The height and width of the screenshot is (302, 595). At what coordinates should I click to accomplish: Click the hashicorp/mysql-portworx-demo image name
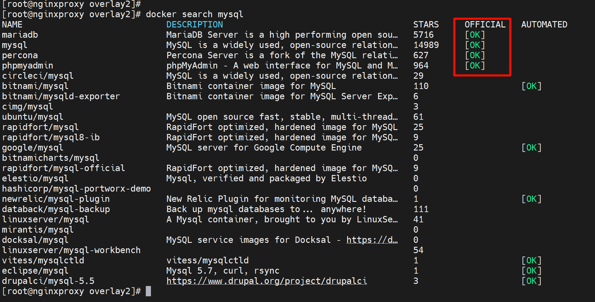click(76, 189)
